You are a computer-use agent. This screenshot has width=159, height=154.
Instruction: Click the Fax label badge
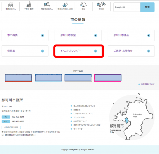[6, 122]
